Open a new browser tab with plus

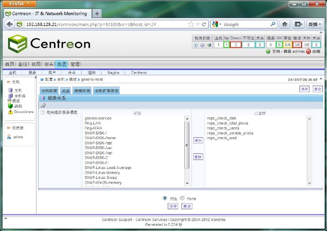[x=97, y=14]
